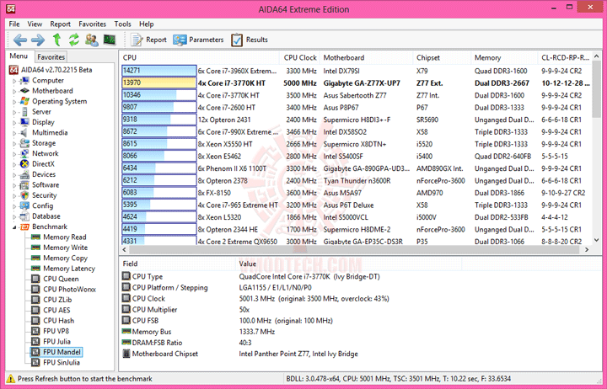The height and width of the screenshot is (389, 607).
Task: Select the AIDA64 v2.70.2215 Beta root node
Action: [x=51, y=70]
